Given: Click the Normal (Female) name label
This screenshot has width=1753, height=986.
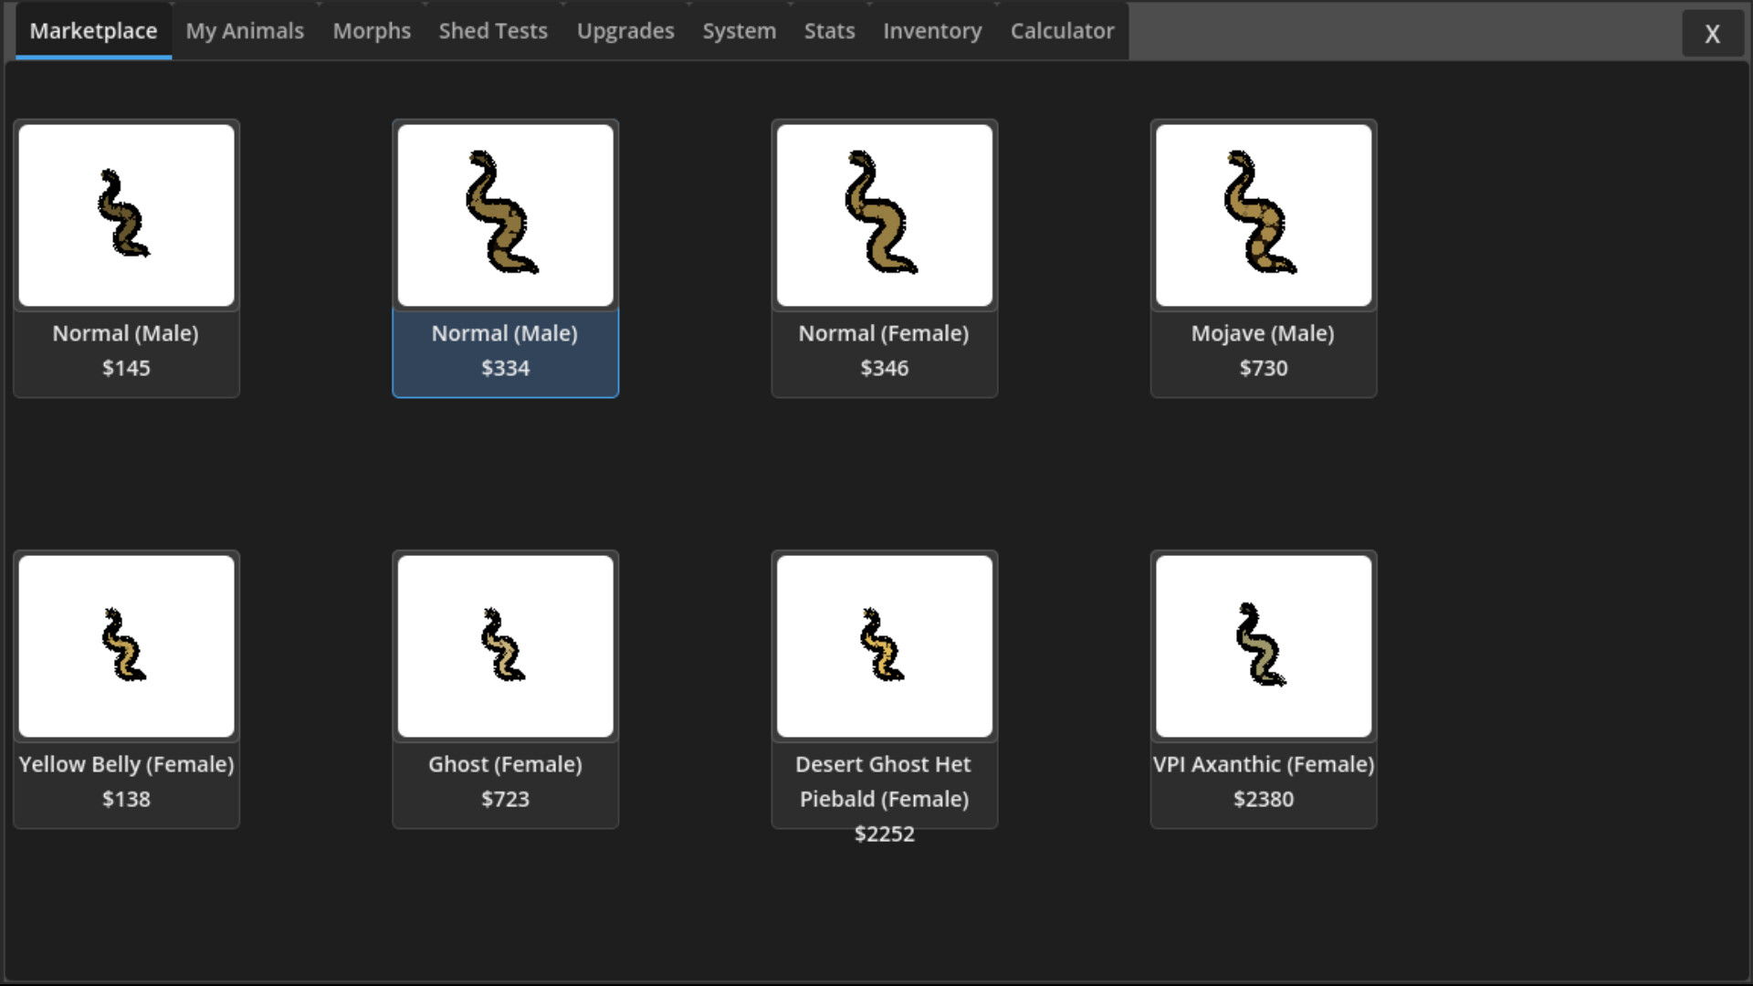Looking at the screenshot, I should pyautogui.click(x=884, y=334).
